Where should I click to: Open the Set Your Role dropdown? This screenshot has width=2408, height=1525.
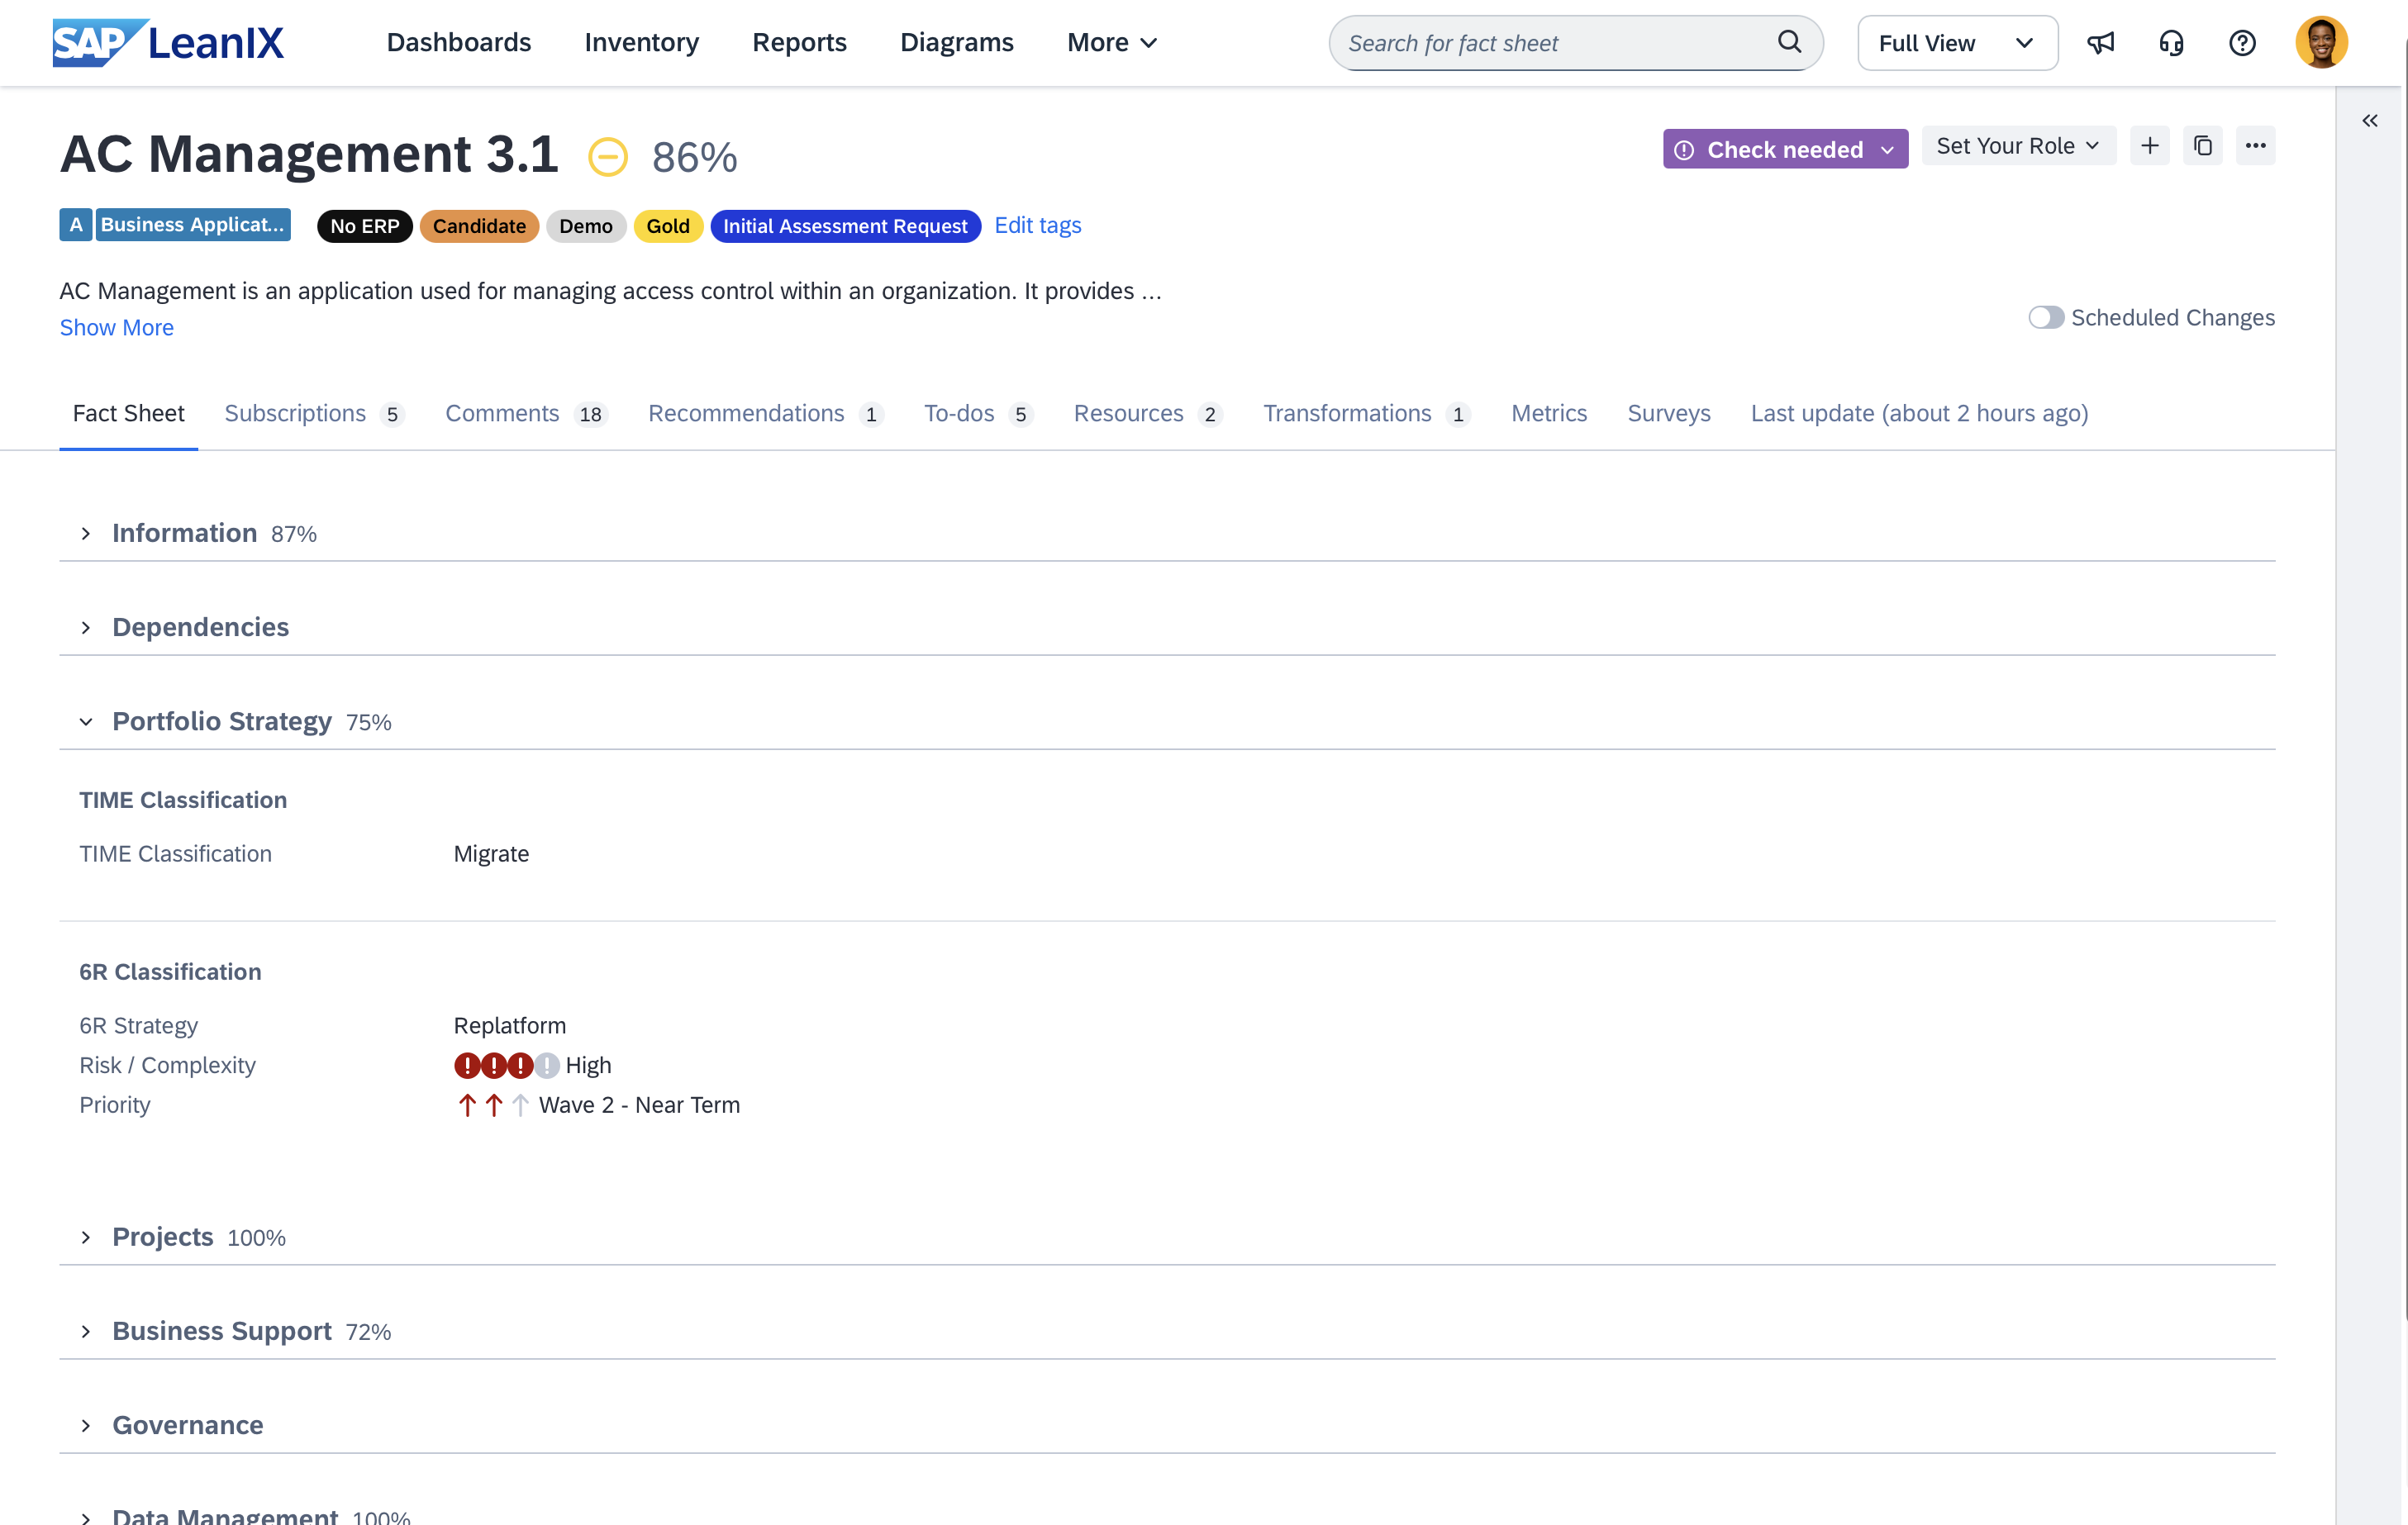2018,146
